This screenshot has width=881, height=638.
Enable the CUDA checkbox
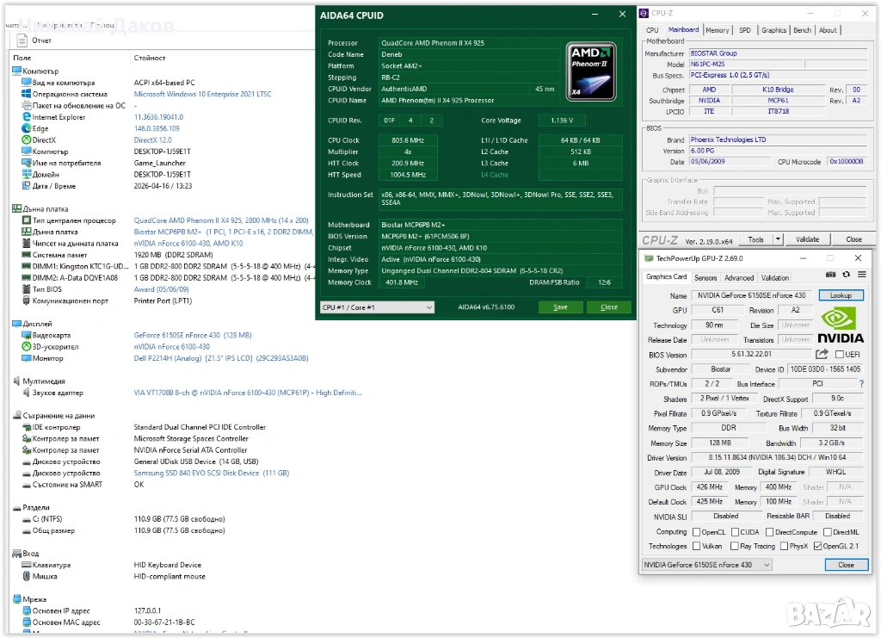point(734,532)
